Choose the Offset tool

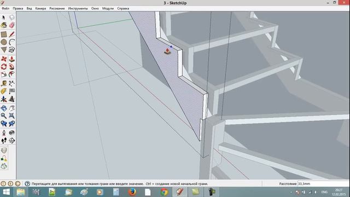[11, 74]
